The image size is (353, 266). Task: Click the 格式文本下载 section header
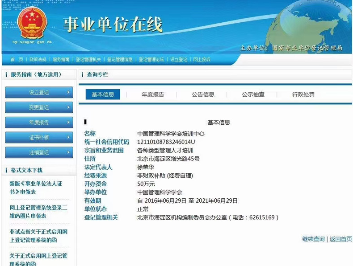[26, 170]
